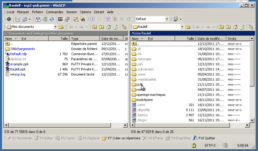Open the Mes documents drive dropdown
The image size is (258, 151).
55,27
